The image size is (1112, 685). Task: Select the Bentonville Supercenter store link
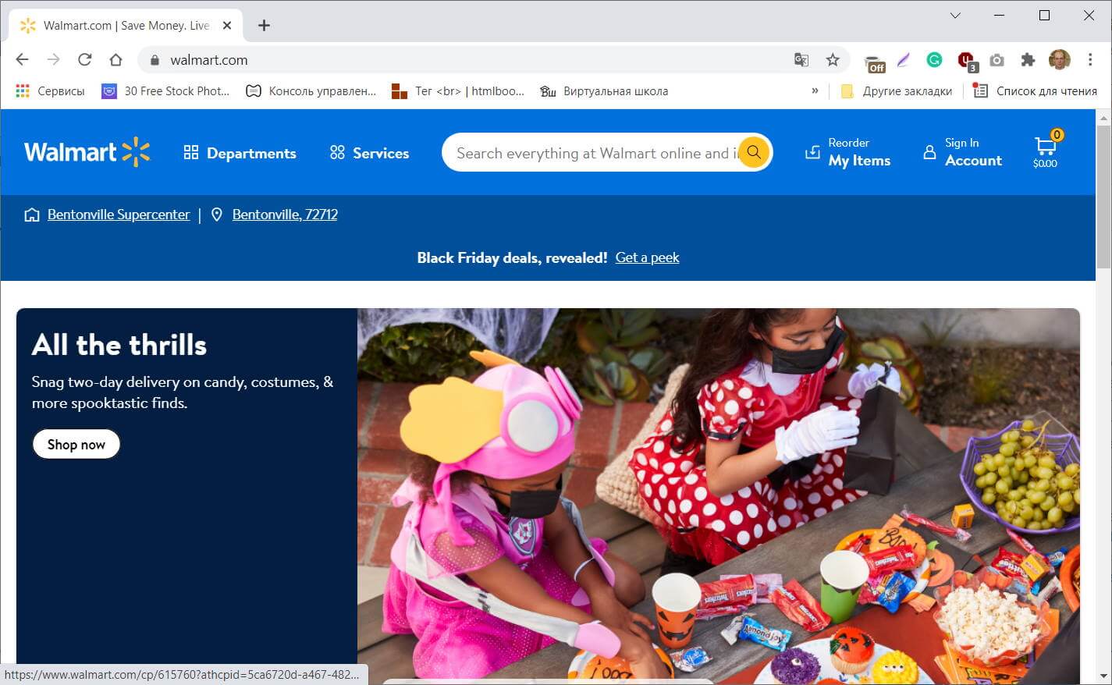pyautogui.click(x=119, y=215)
